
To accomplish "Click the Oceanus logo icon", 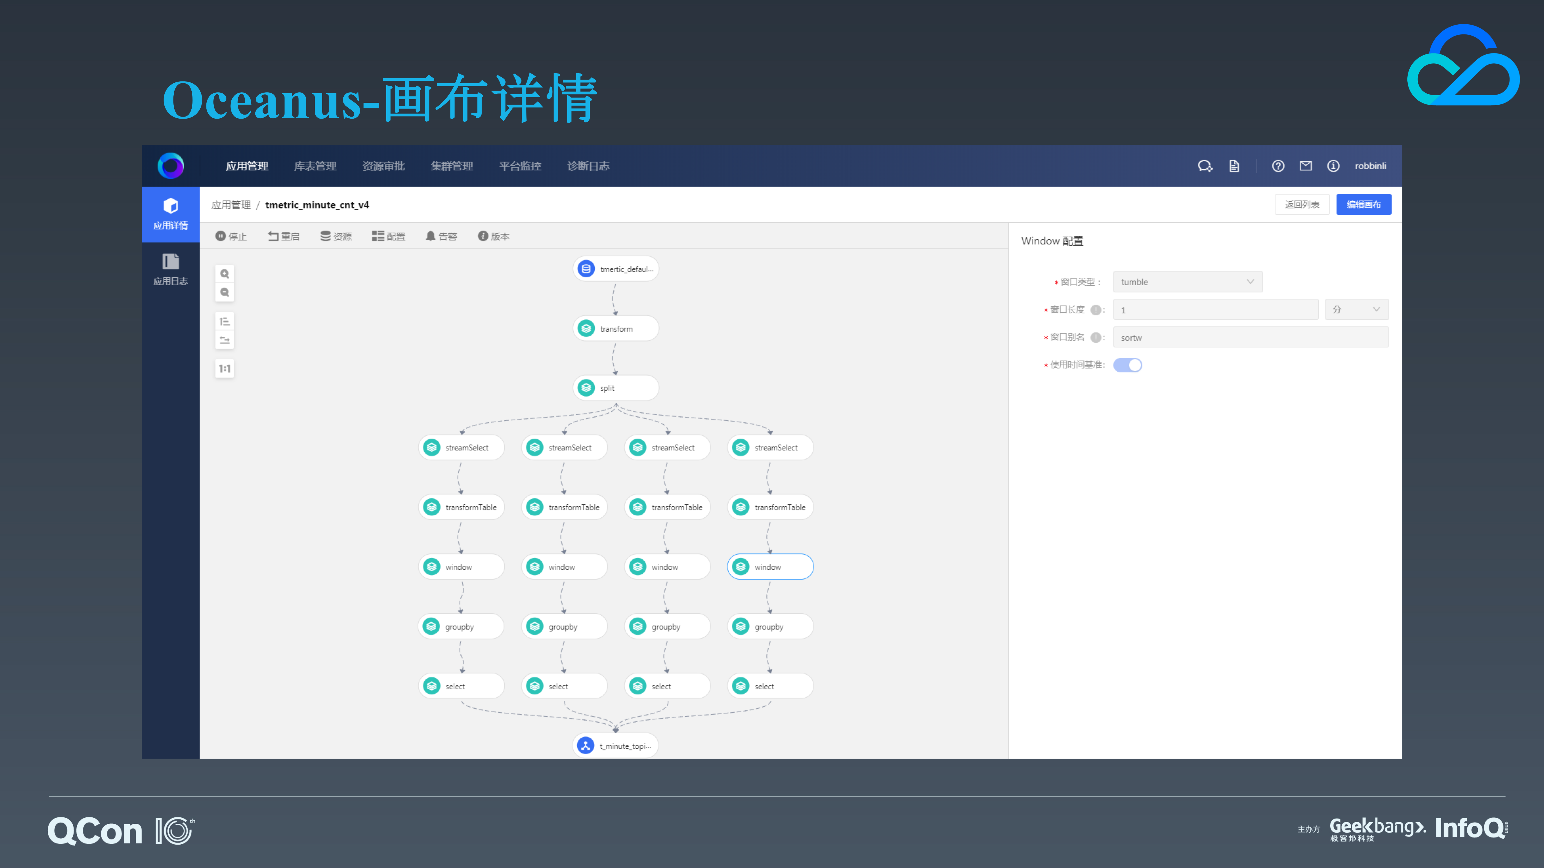I will (x=170, y=166).
